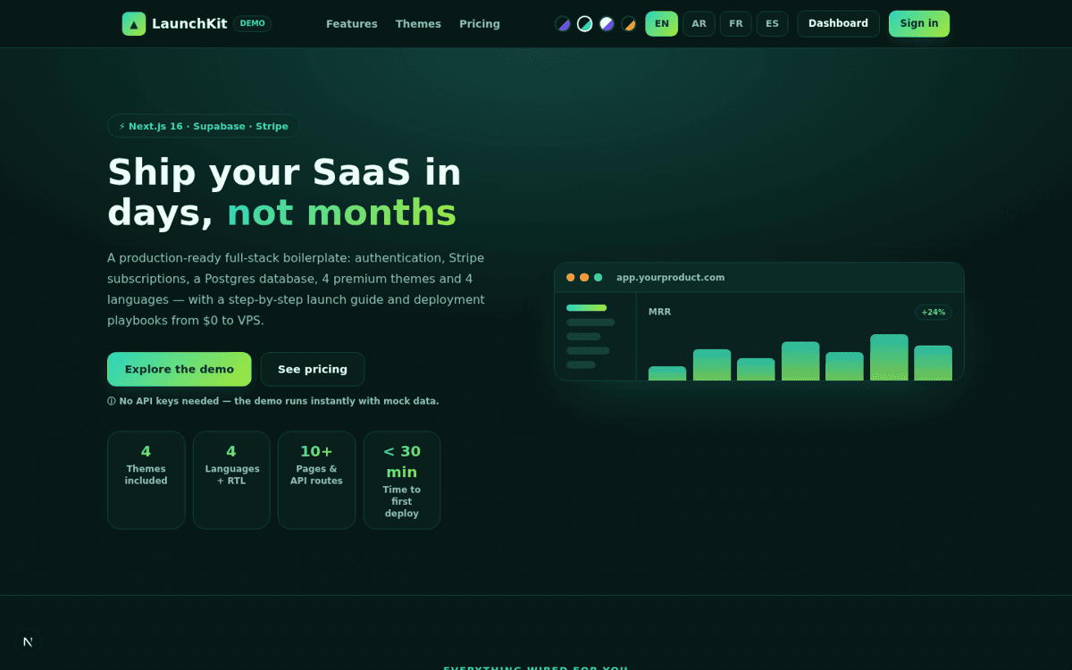Image resolution: width=1072 pixels, height=670 pixels.
Task: Switch language to ES
Action: click(772, 24)
